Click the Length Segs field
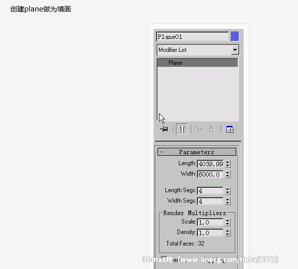The height and width of the screenshot is (269, 298). pos(210,191)
